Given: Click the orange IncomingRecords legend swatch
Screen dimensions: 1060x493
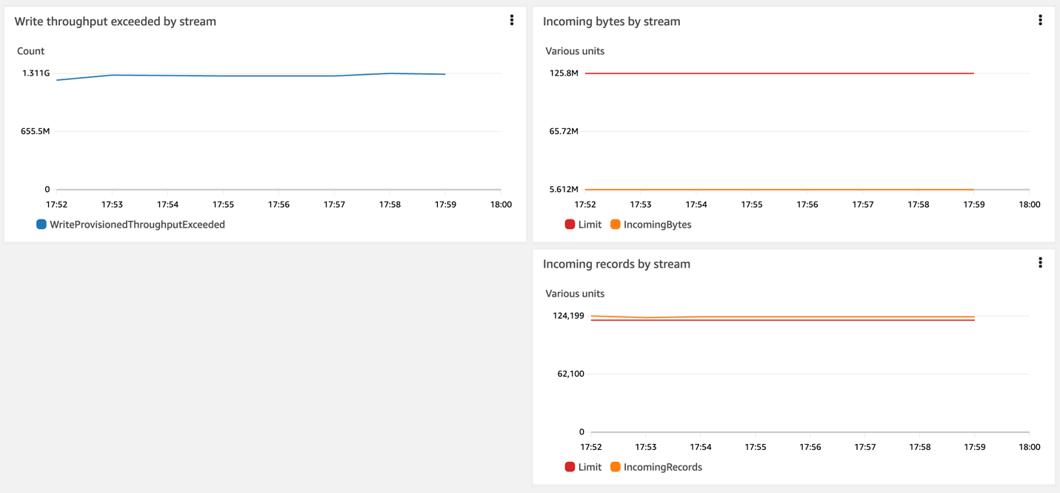Looking at the screenshot, I should (x=615, y=466).
